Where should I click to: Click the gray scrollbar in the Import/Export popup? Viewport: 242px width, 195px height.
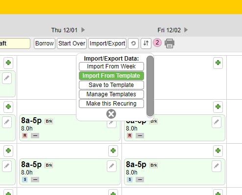(150, 86)
